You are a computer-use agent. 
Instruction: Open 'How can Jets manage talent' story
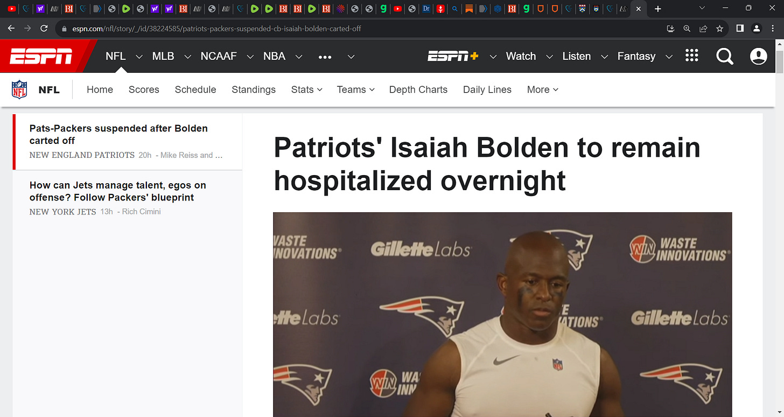(x=118, y=191)
